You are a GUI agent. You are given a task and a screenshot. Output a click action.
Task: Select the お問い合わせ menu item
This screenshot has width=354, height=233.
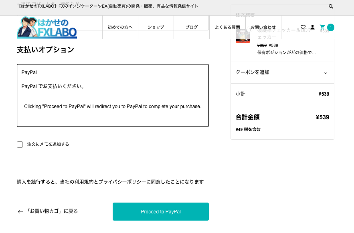(x=263, y=27)
